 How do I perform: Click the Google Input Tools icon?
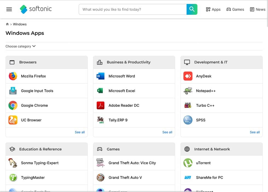coord(13,91)
